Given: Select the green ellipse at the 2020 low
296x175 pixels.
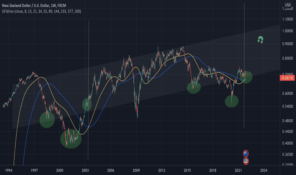Looking at the screenshot, I should point(232,101).
